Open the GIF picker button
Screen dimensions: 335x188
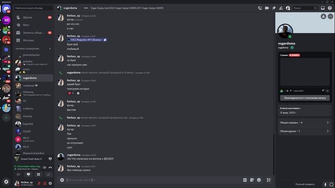click(245, 180)
